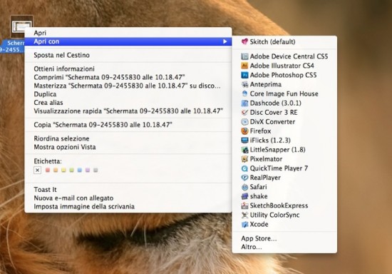
Task: Select Copia "Schermata 09-2455830 alle 10.18.47"
Action: tap(128, 125)
